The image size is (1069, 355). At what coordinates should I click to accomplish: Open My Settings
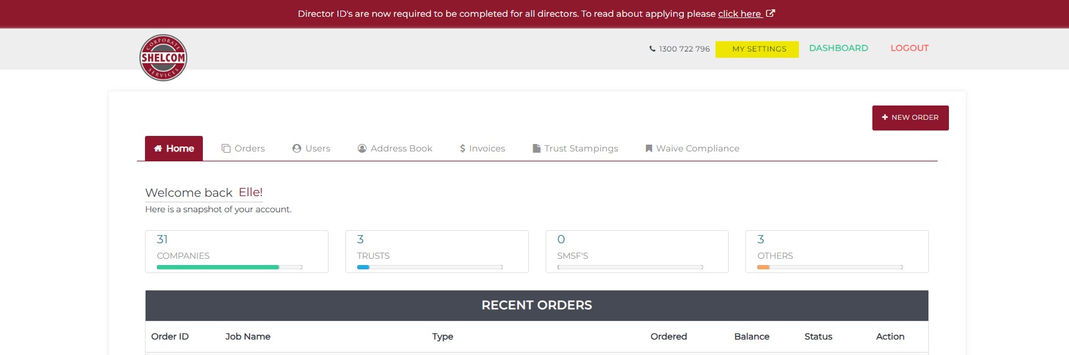(x=757, y=49)
